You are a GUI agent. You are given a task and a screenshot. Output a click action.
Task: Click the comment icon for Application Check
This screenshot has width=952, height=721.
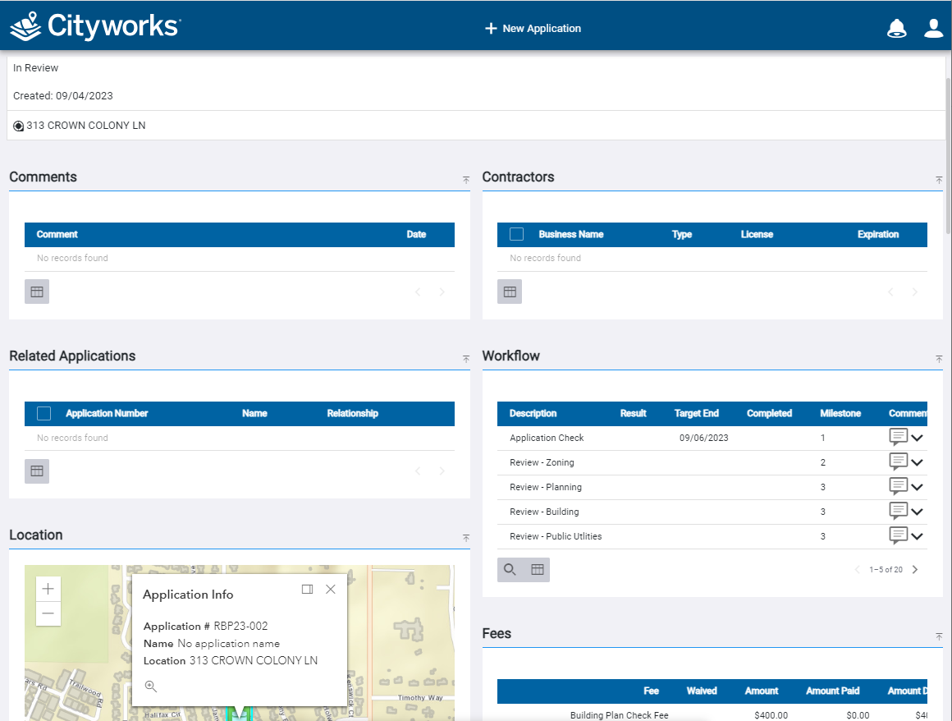899,438
